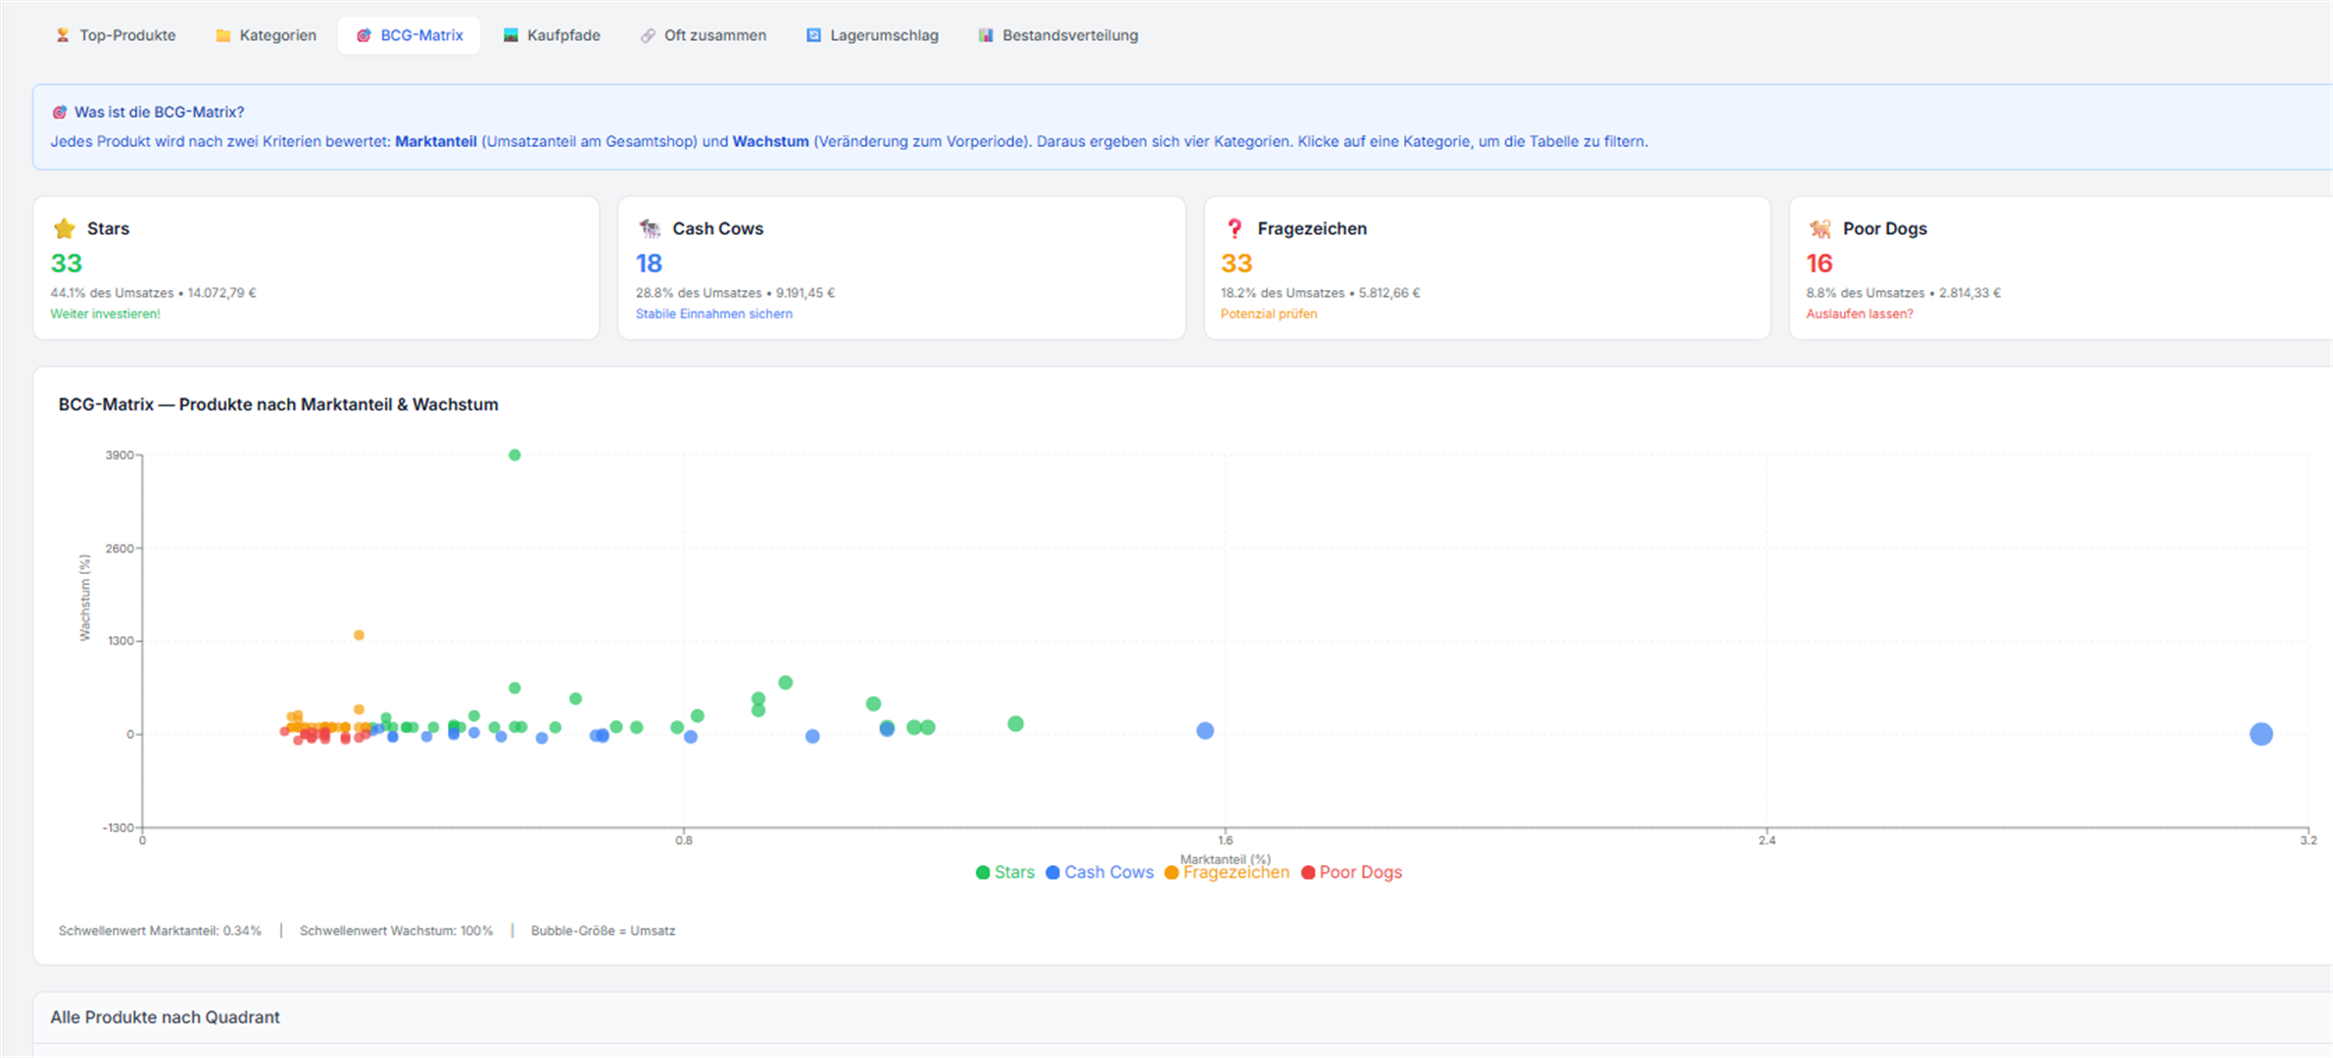This screenshot has height=1058, width=2333.
Task: Filter the table by Cash Cows card
Action: 900,267
